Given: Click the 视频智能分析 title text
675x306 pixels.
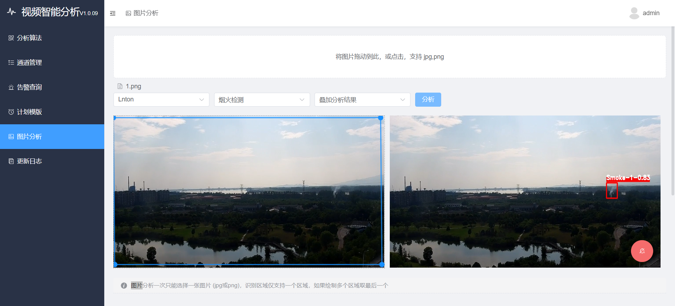Looking at the screenshot, I should click(50, 12).
